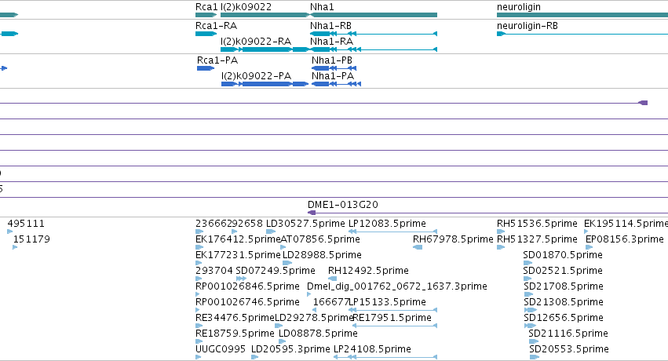Click the l(2)k09022 gene label
The height and width of the screenshot is (361, 668).
coord(246,7)
